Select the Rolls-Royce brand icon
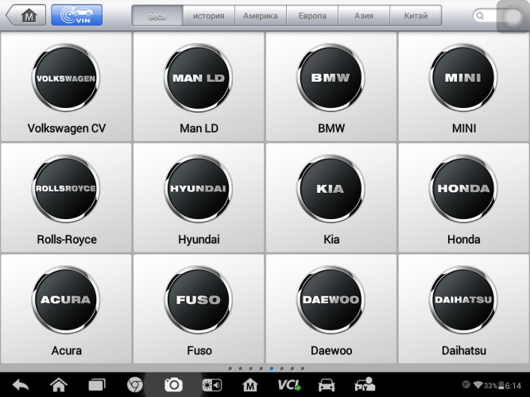Image resolution: width=530 pixels, height=397 pixels. 66,189
